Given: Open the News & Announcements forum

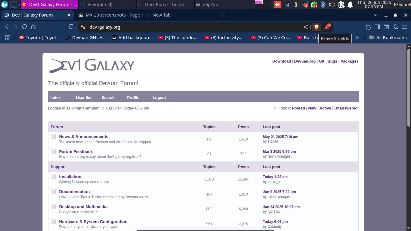Looking at the screenshot, I should (84, 137).
